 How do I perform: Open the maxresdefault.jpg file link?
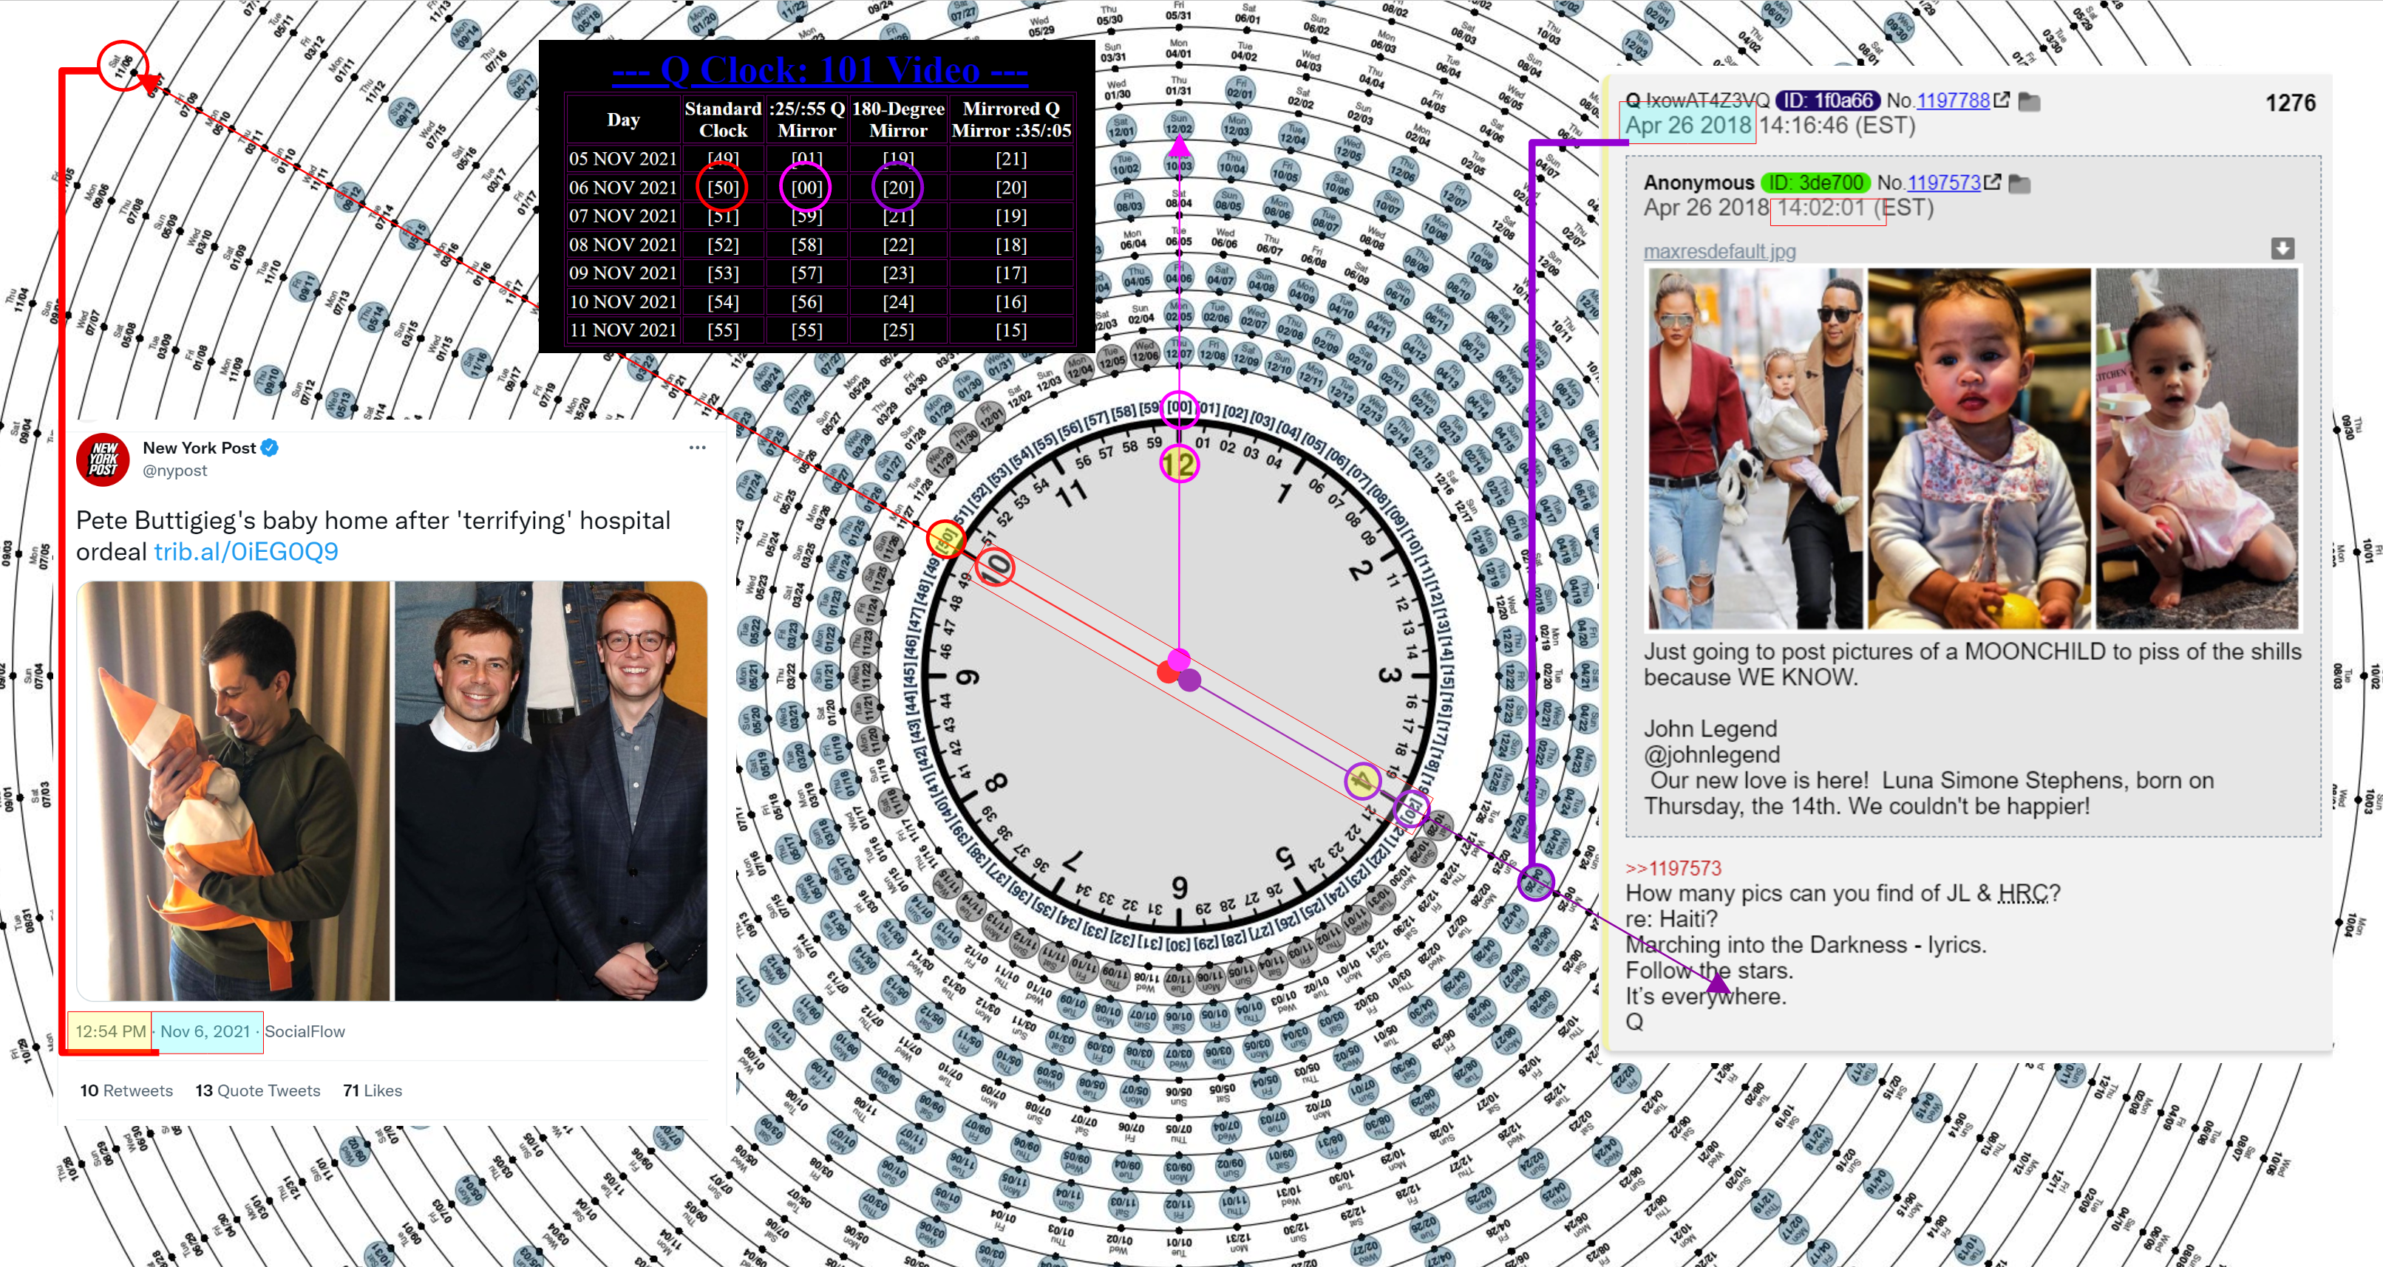[x=1719, y=250]
